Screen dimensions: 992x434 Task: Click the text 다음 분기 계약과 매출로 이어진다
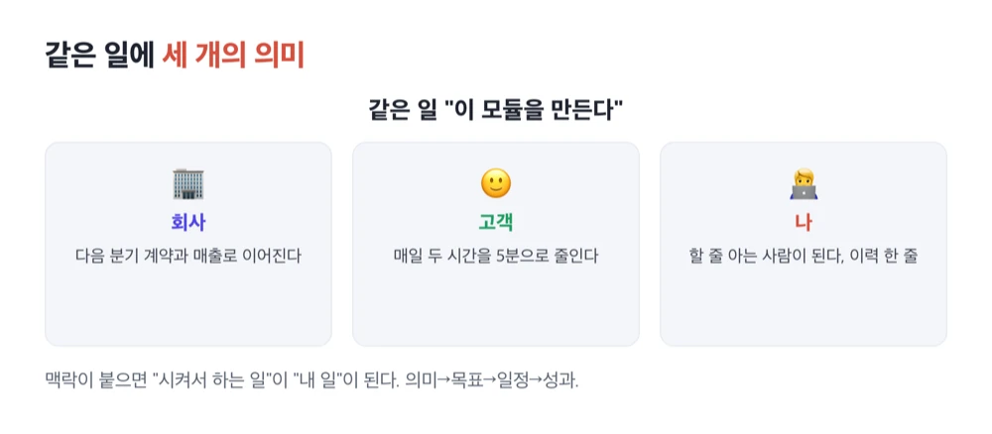(187, 257)
